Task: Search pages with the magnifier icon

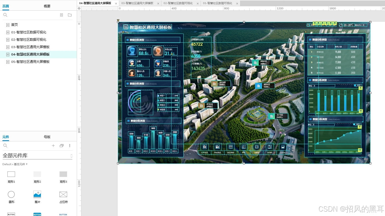Action: (5, 15)
